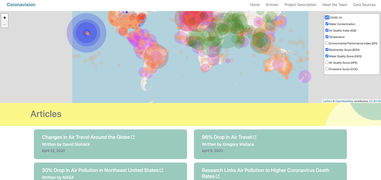Viewport: 381px width, 180px height.
Task: Open 30% Drop In Air Pollution article
Action: tap(100, 171)
